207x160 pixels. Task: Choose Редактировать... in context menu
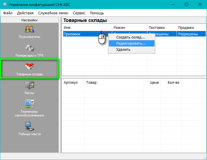(x=131, y=44)
